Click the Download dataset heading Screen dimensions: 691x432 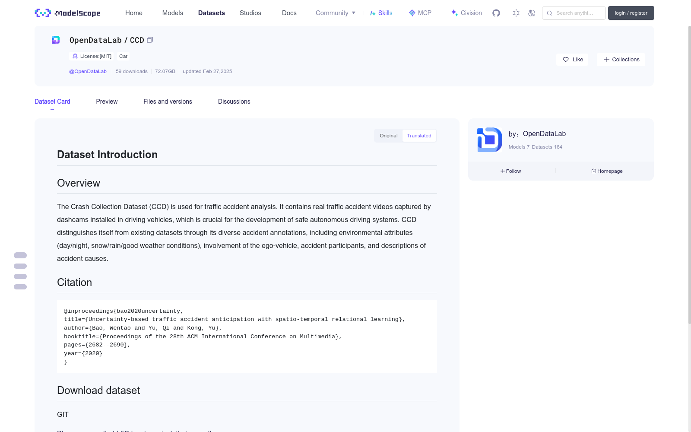(98, 391)
